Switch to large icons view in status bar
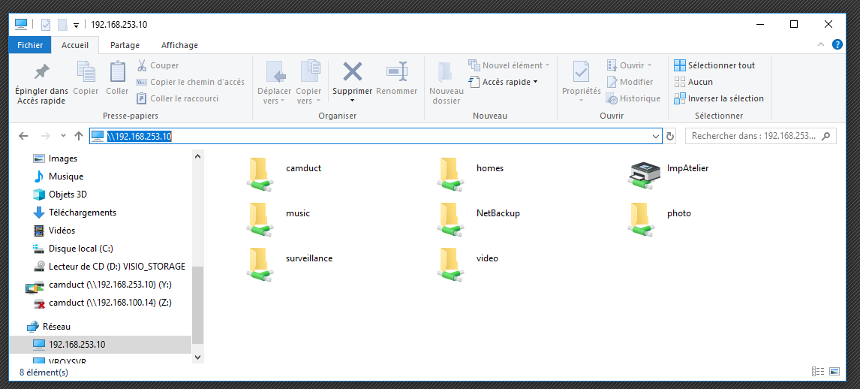This screenshot has height=389, width=860. pyautogui.click(x=834, y=372)
